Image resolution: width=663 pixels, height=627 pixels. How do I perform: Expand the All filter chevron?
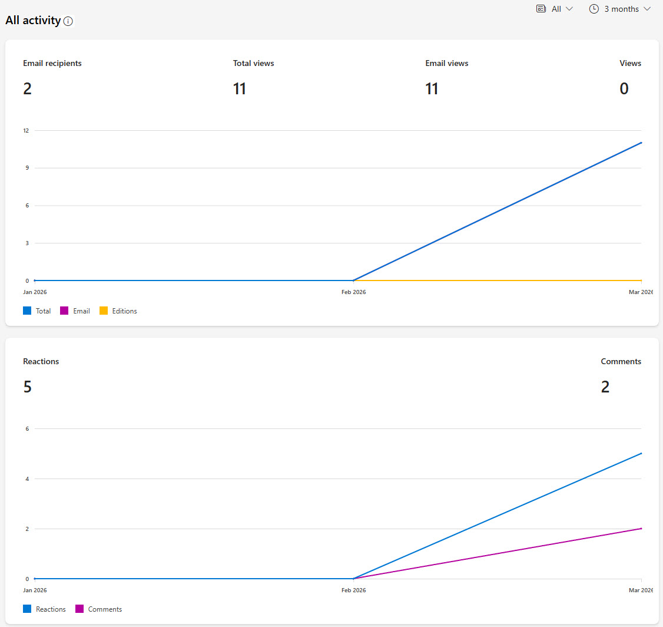click(x=569, y=9)
